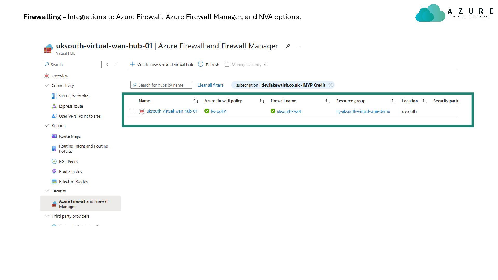
Task: Open the uksouth-fw01 firewall link
Action: click(289, 111)
